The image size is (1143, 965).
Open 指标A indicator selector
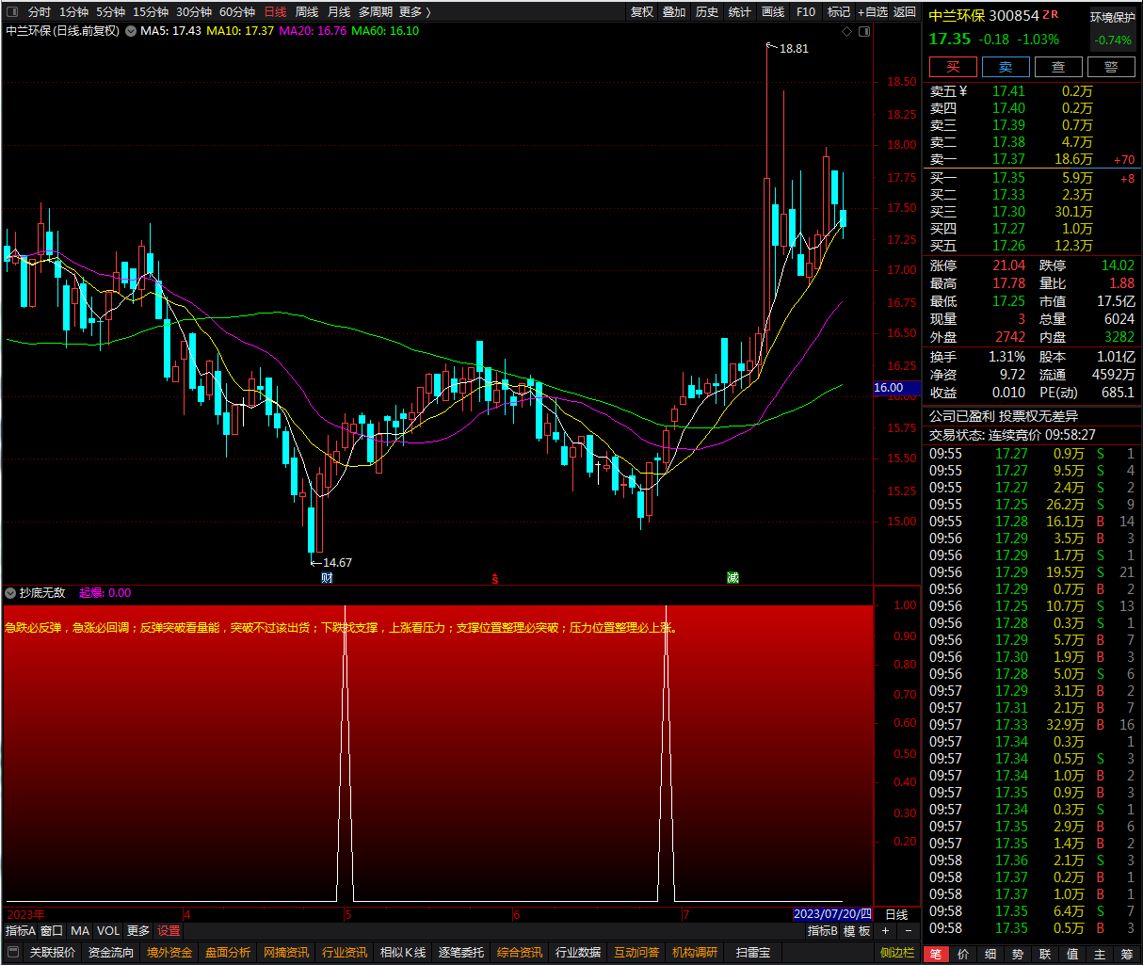coord(21,931)
